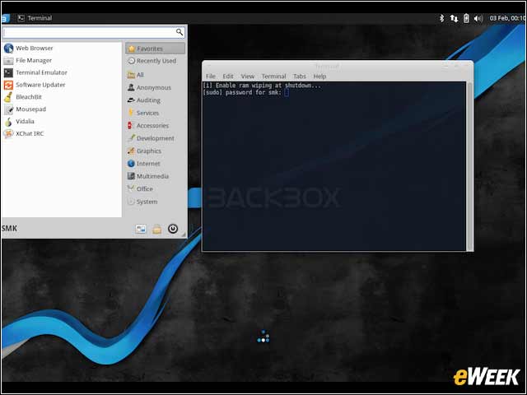The image size is (527, 395).
Task: Browse the Development category
Action: (x=156, y=138)
